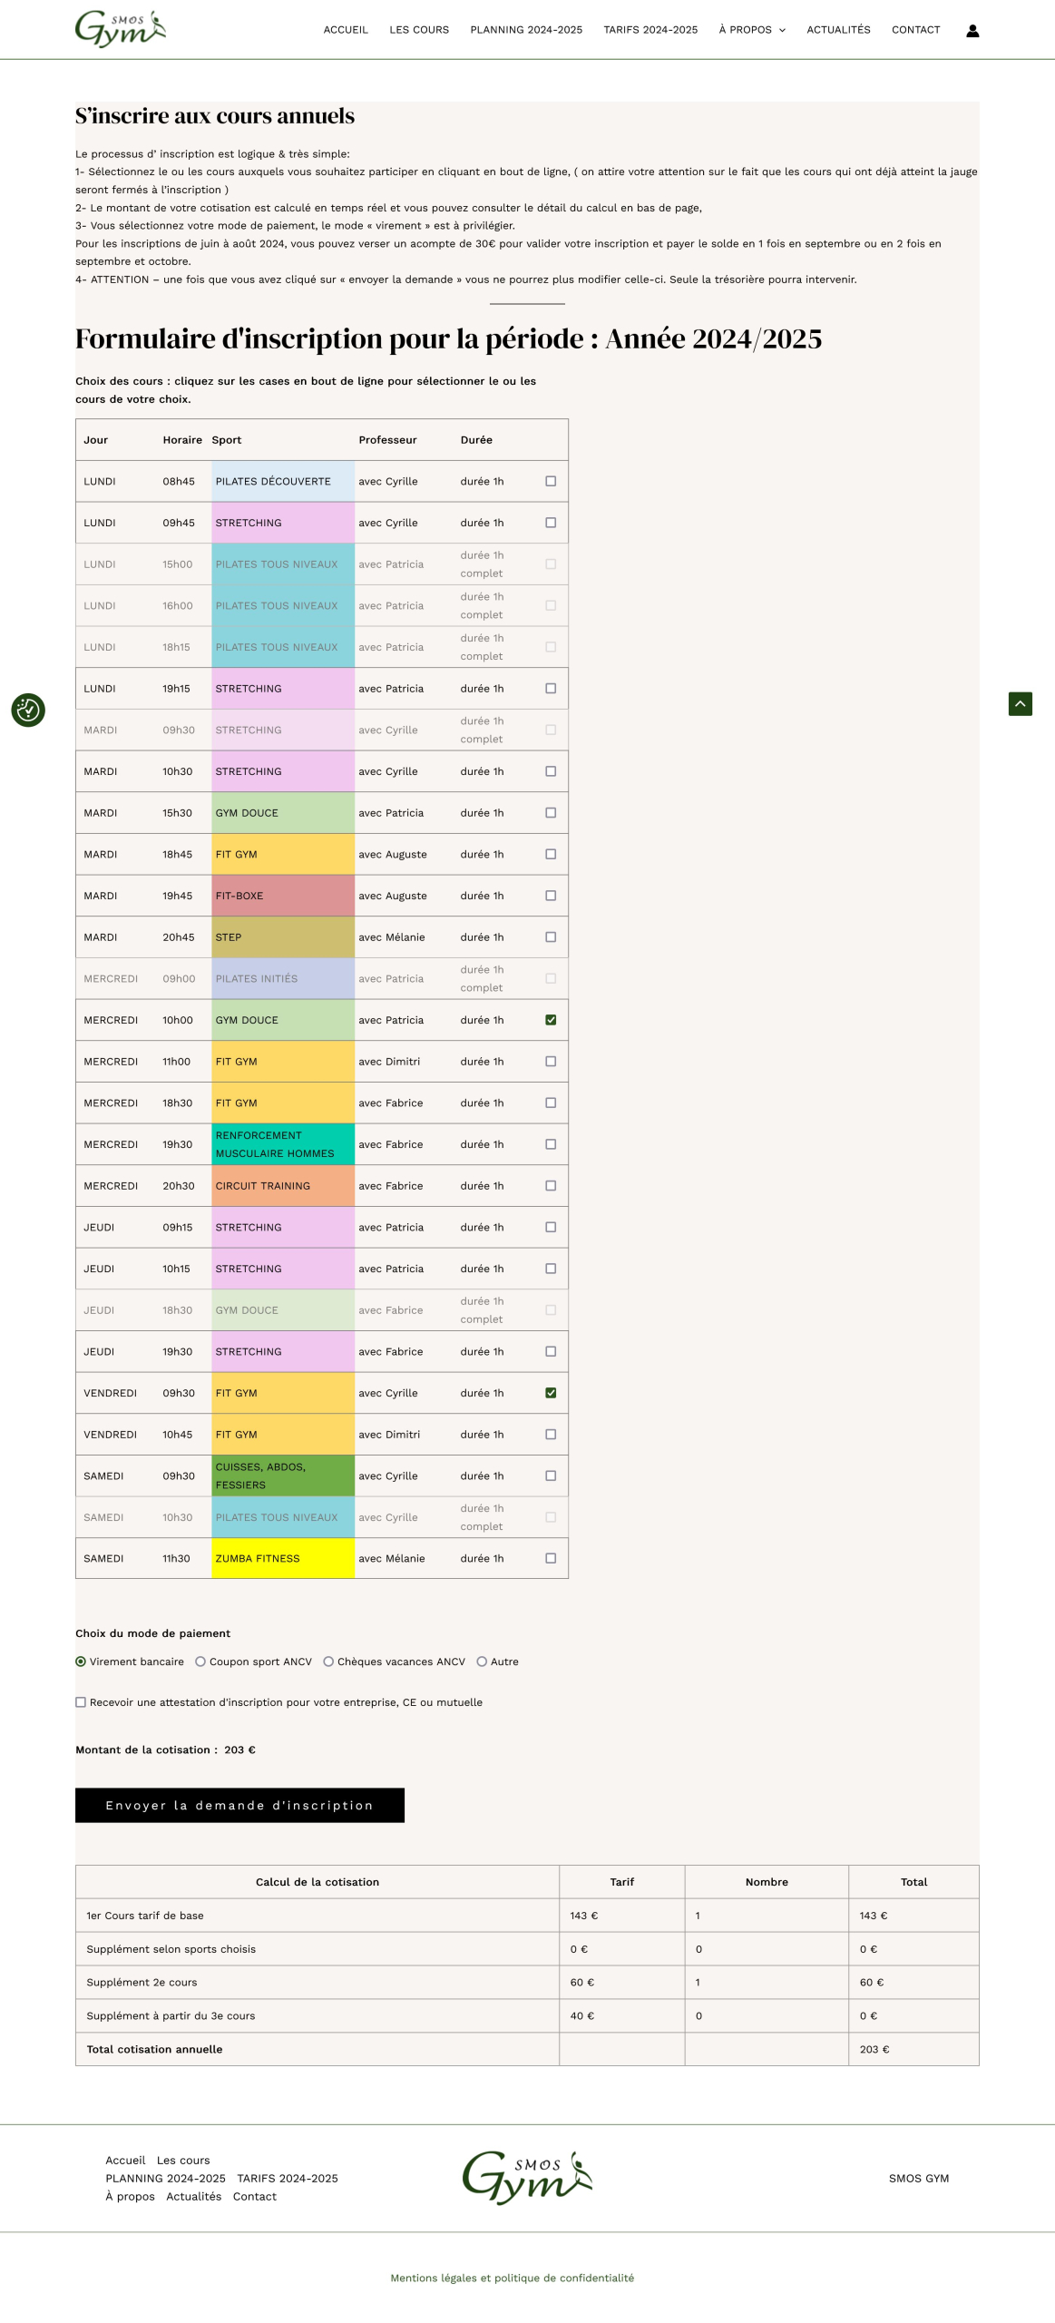
Task: Uncheck the Mercredi 10h00 Gym Douce checkbox
Action: [x=551, y=1020]
